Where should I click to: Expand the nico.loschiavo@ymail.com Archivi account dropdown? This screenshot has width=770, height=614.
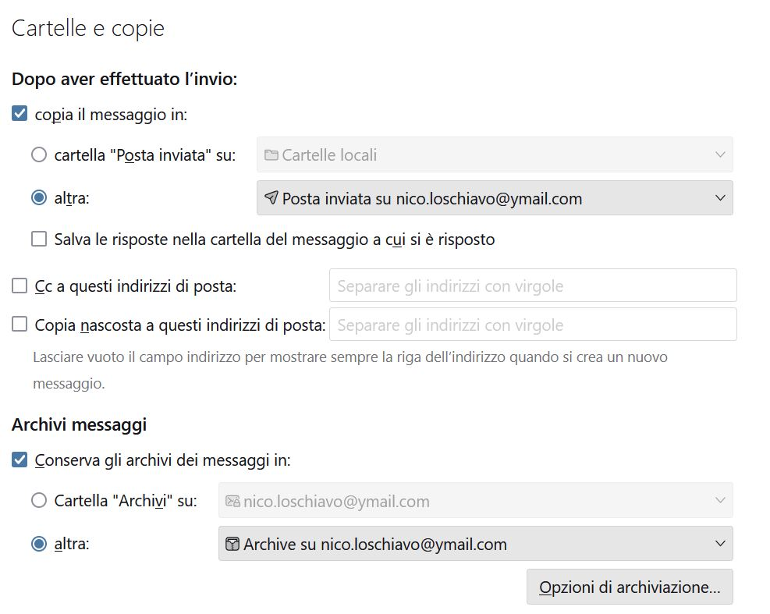tap(719, 501)
